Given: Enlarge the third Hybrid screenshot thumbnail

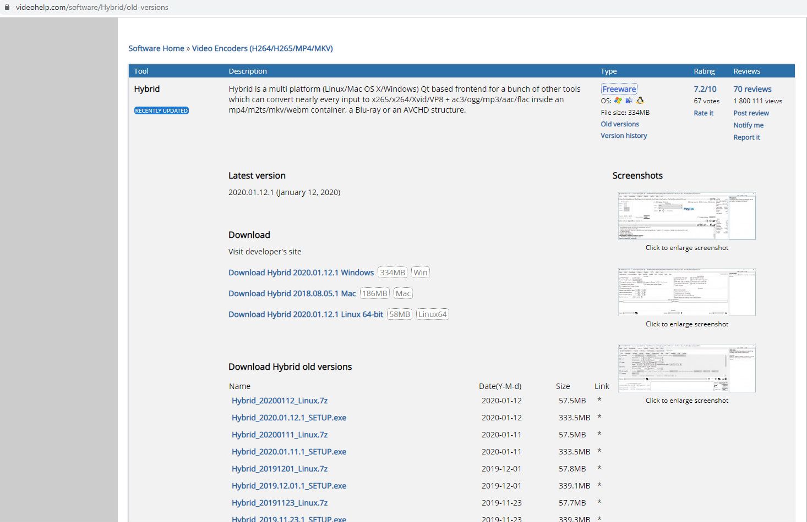Looking at the screenshot, I should pyautogui.click(x=686, y=369).
